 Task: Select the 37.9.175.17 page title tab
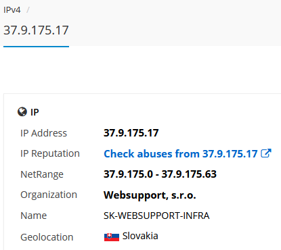click(x=36, y=30)
